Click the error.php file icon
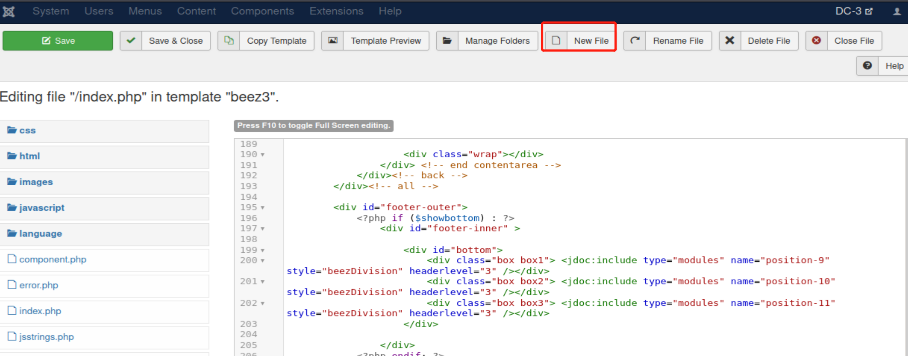The height and width of the screenshot is (356, 908). click(x=12, y=284)
